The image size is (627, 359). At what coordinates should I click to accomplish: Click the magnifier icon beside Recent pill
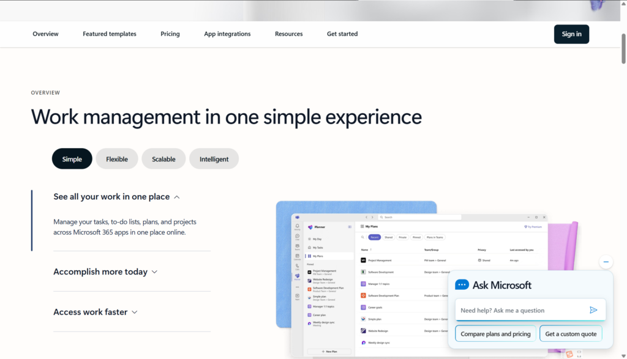[x=362, y=237]
